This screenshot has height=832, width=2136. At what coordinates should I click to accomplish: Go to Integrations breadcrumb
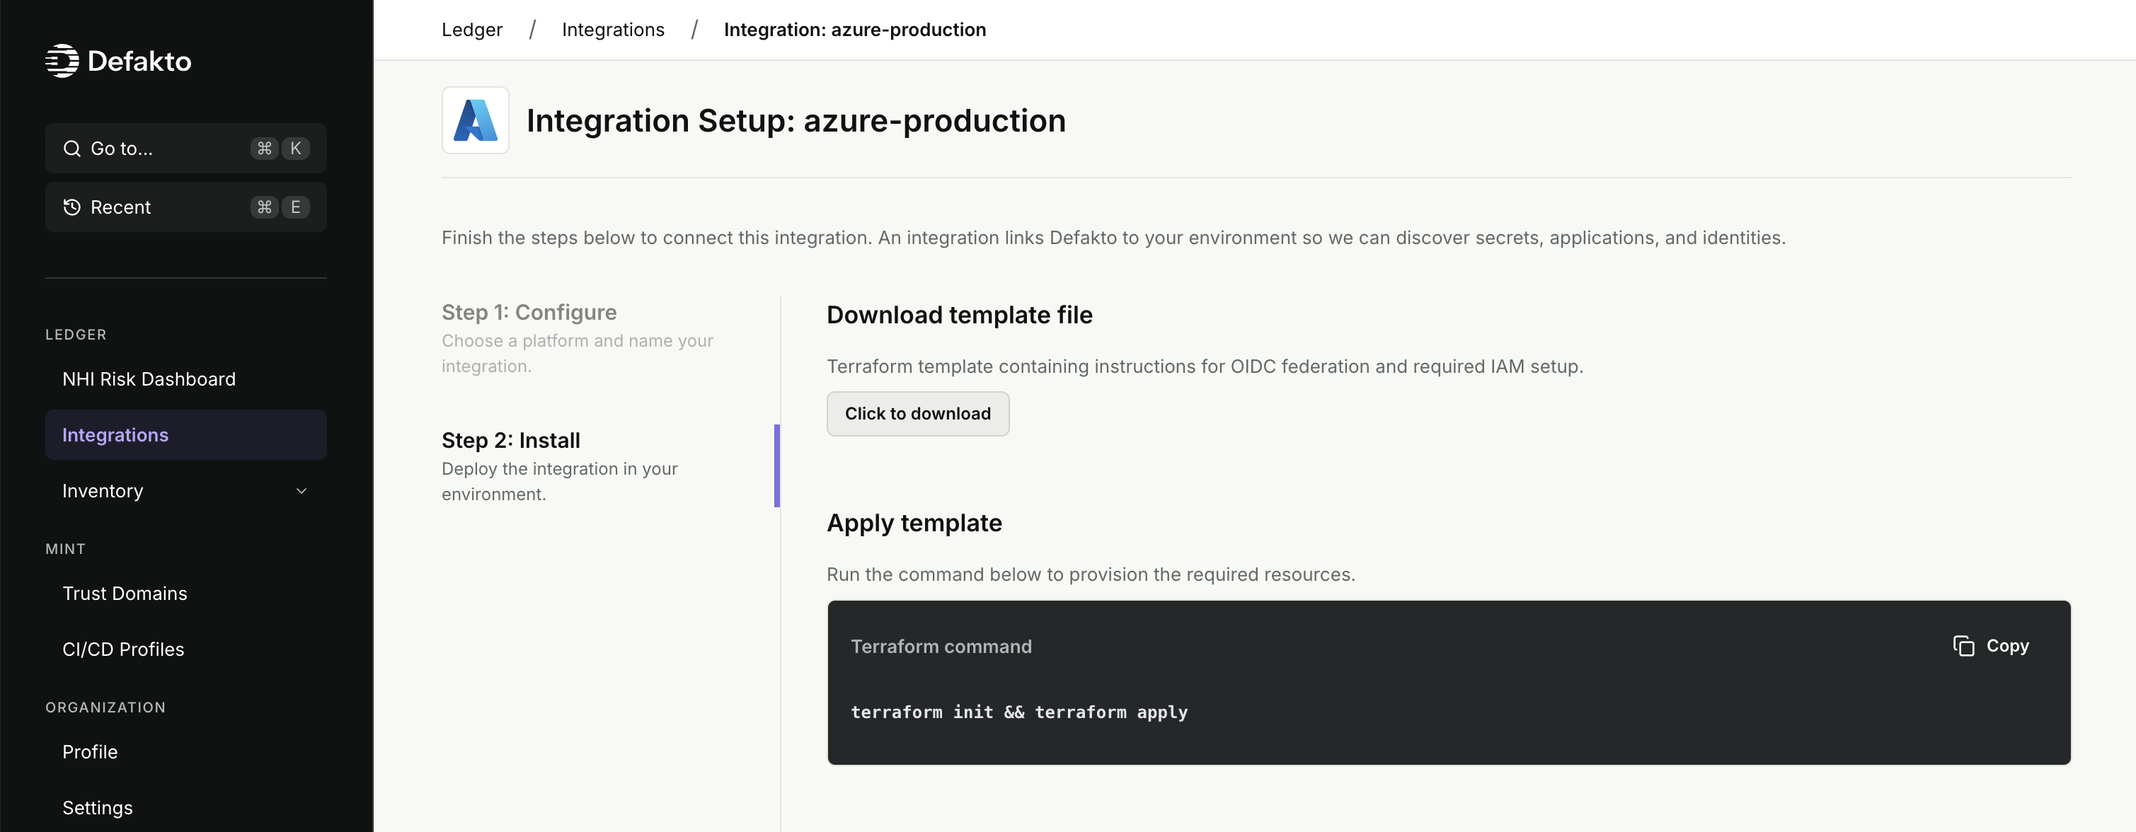point(613,30)
